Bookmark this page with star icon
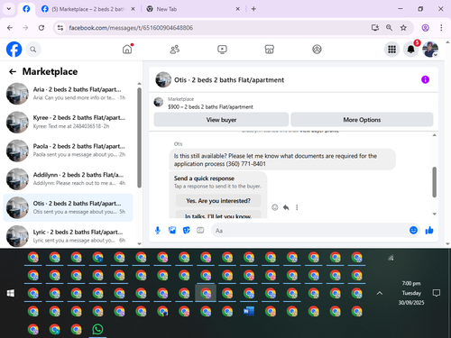This screenshot has height=338, width=451. (403, 28)
